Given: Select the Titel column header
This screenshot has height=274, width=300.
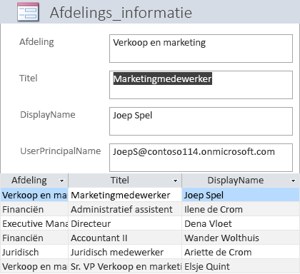Looking at the screenshot, I should (125, 181).
